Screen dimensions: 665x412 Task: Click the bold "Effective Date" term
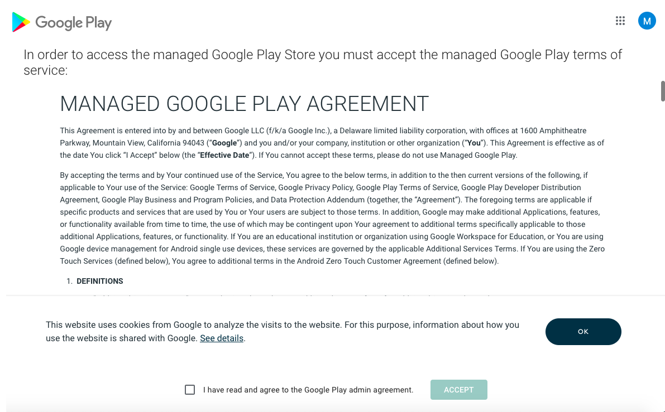[x=224, y=155]
